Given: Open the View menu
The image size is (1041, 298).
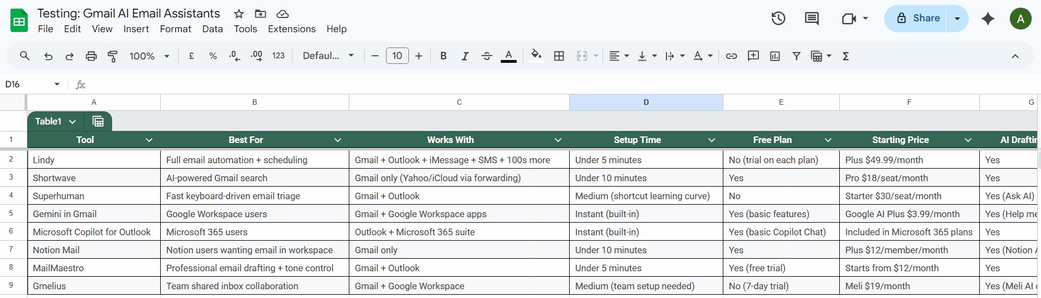Looking at the screenshot, I should click(x=102, y=29).
